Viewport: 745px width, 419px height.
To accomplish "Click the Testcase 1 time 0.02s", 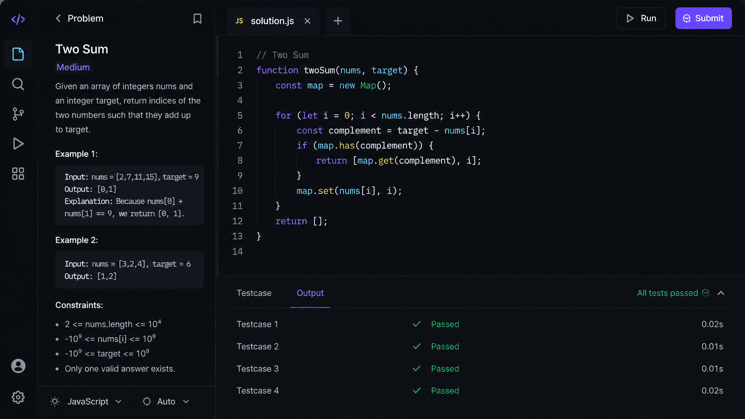I will (712, 324).
